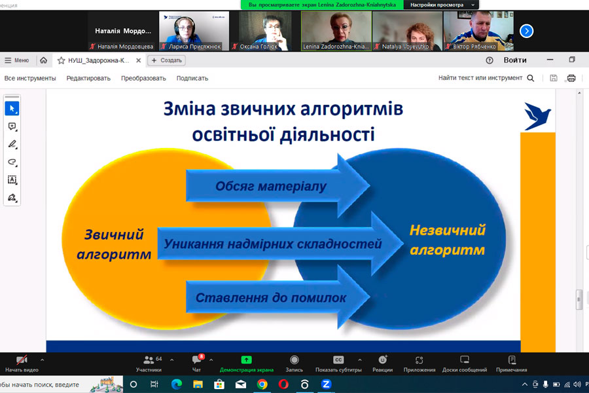
Task: Open Zoom app from taskbar
Action: coord(326,384)
